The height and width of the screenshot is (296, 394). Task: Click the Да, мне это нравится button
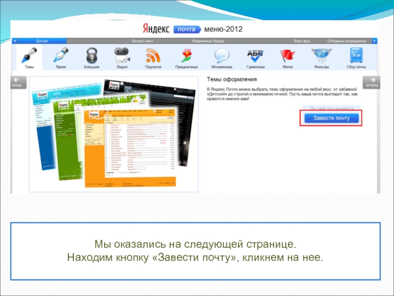pyautogui.click(x=331, y=109)
